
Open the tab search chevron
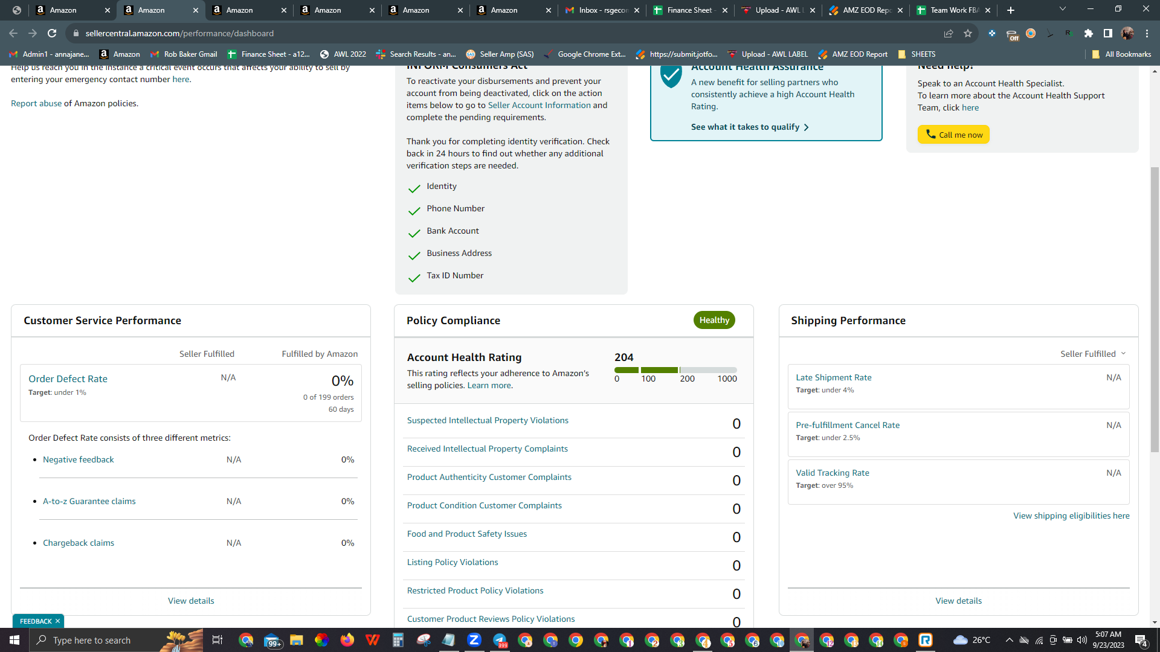(1063, 9)
